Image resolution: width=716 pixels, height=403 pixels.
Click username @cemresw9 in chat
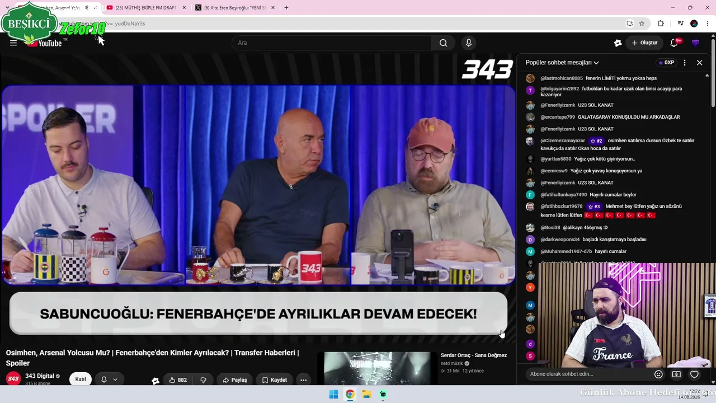554,171
